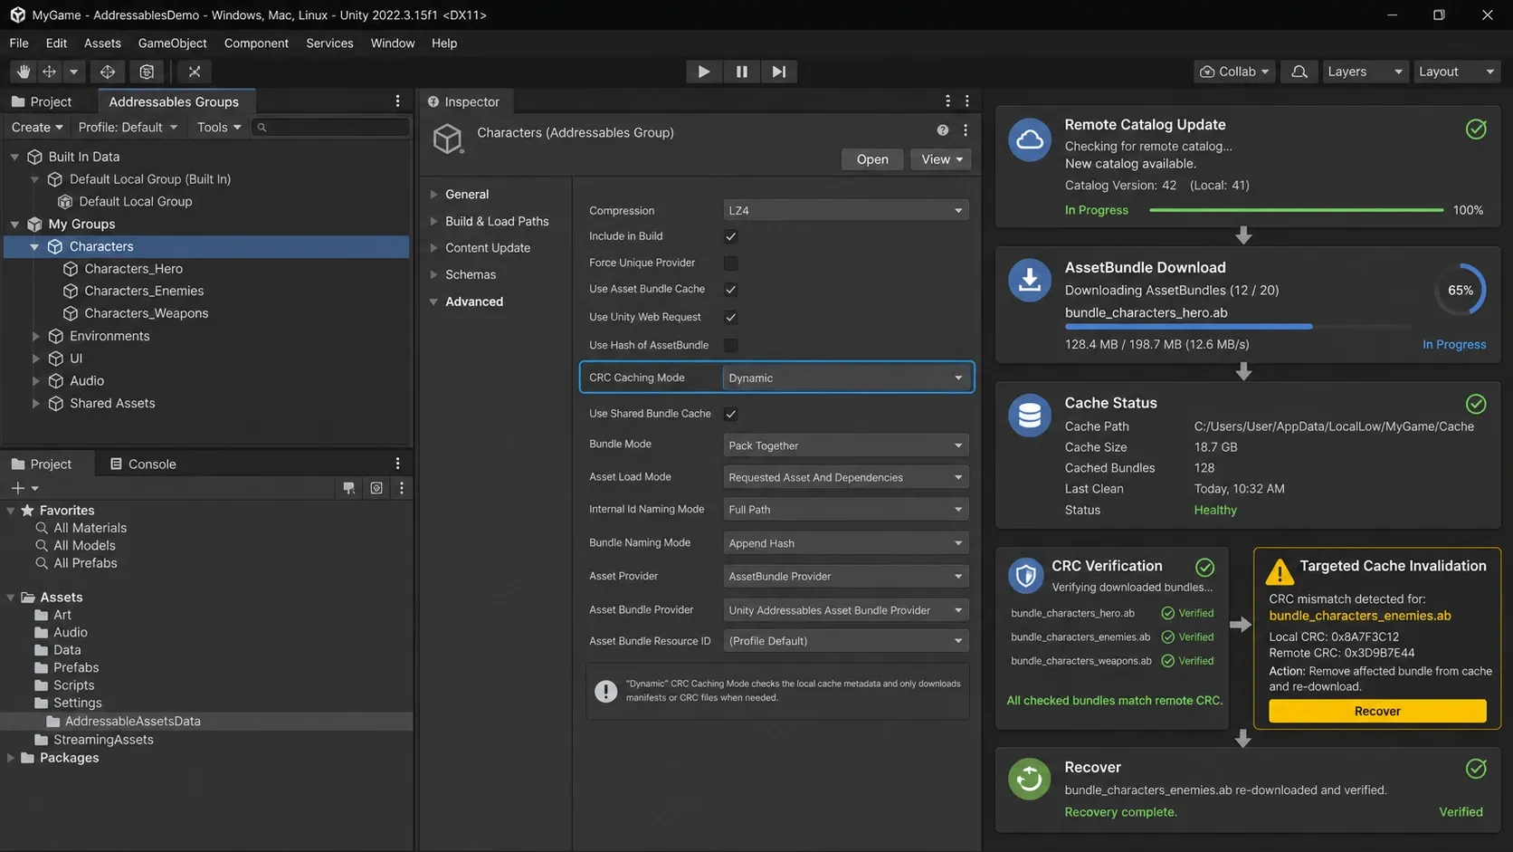Open the Bundle Naming Mode dropdown
Viewport: 1513px width, 852px height.
[x=846, y=542]
